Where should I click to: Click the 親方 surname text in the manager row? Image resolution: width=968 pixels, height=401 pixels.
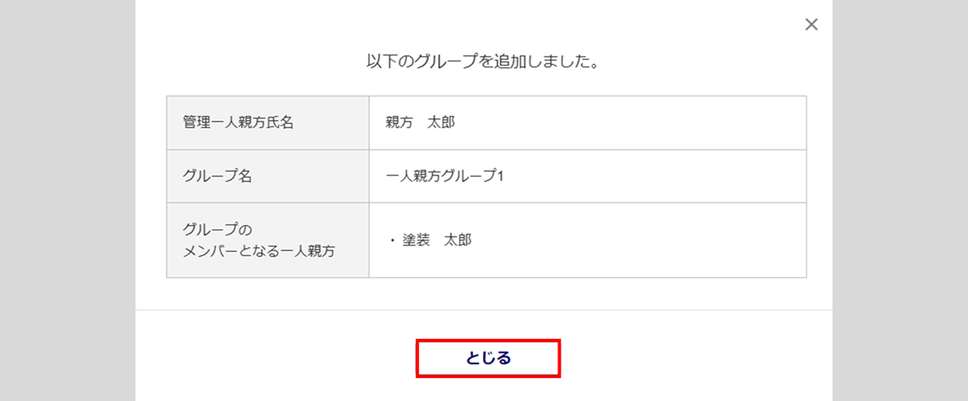tap(399, 123)
